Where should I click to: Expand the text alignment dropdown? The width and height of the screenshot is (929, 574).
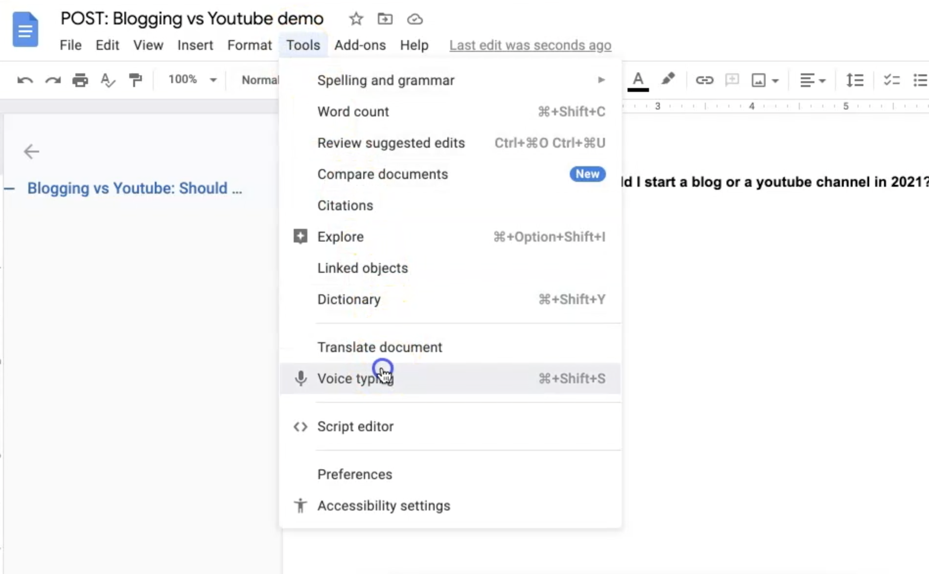tap(813, 80)
